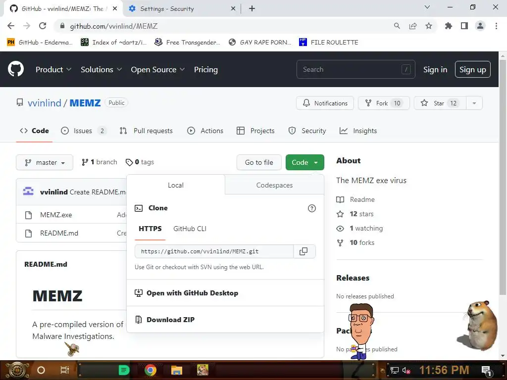507x380 pixels.
Task: Open the Task View taskbar icon
Action: pos(65,370)
